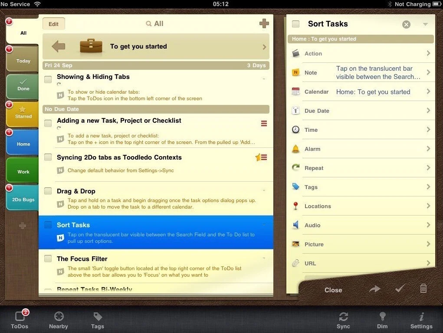Viewport: 443px width, 333px height.
Task: Open the Picture row label in details
Action: click(x=314, y=244)
